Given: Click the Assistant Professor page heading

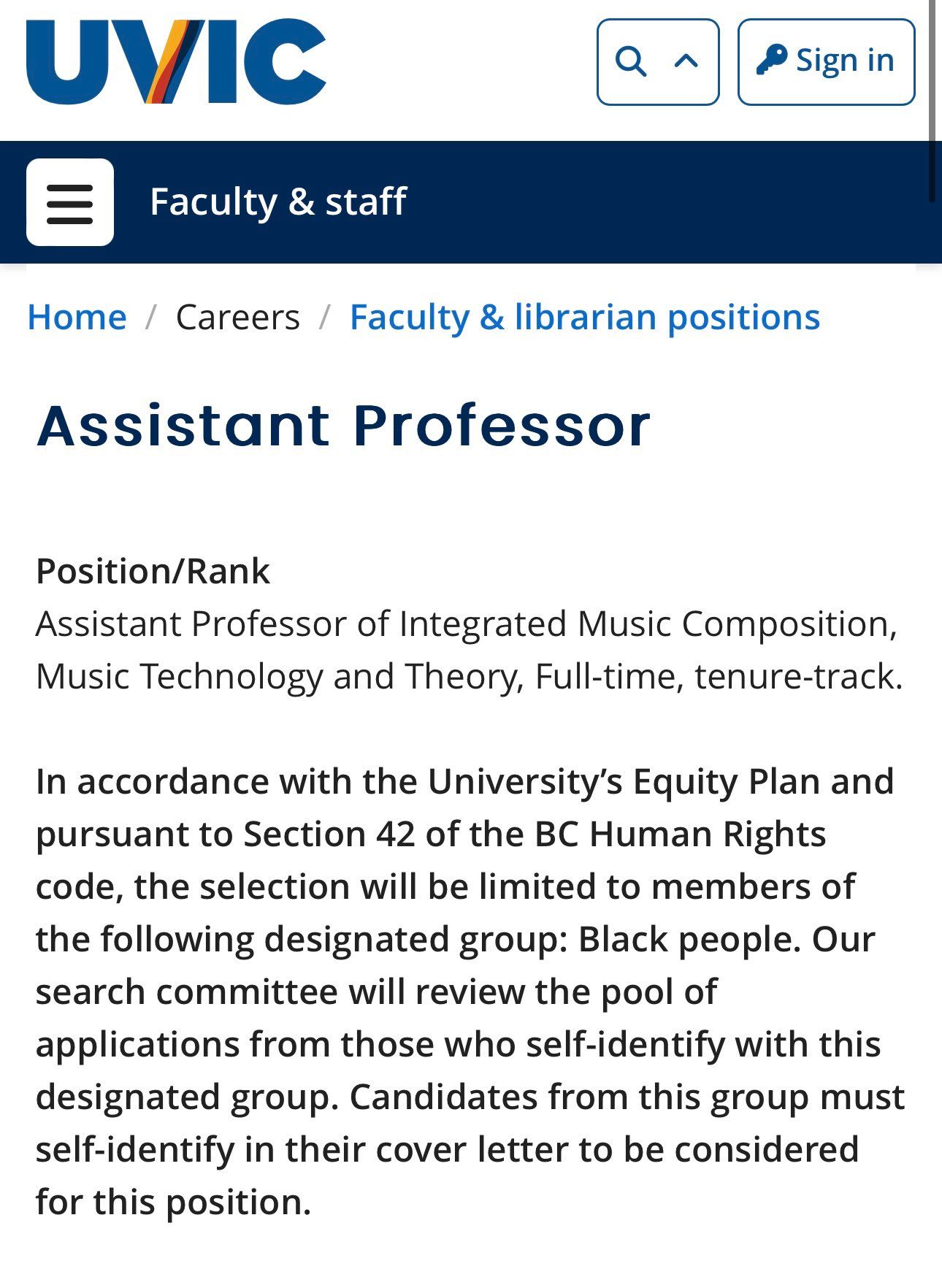Looking at the screenshot, I should coord(343,426).
